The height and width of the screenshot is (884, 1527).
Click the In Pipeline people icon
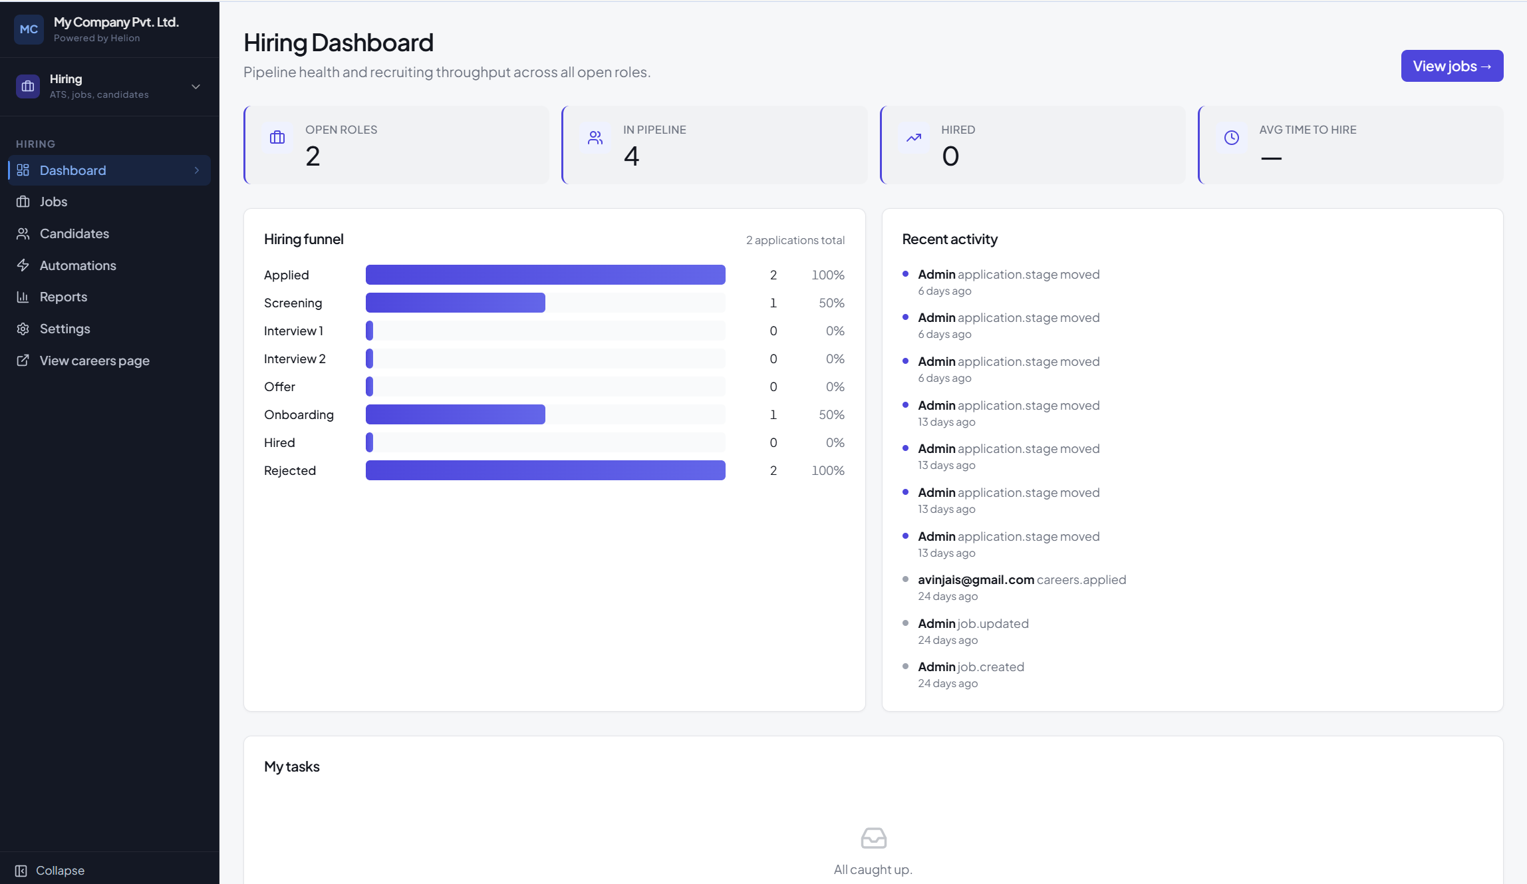[595, 138]
